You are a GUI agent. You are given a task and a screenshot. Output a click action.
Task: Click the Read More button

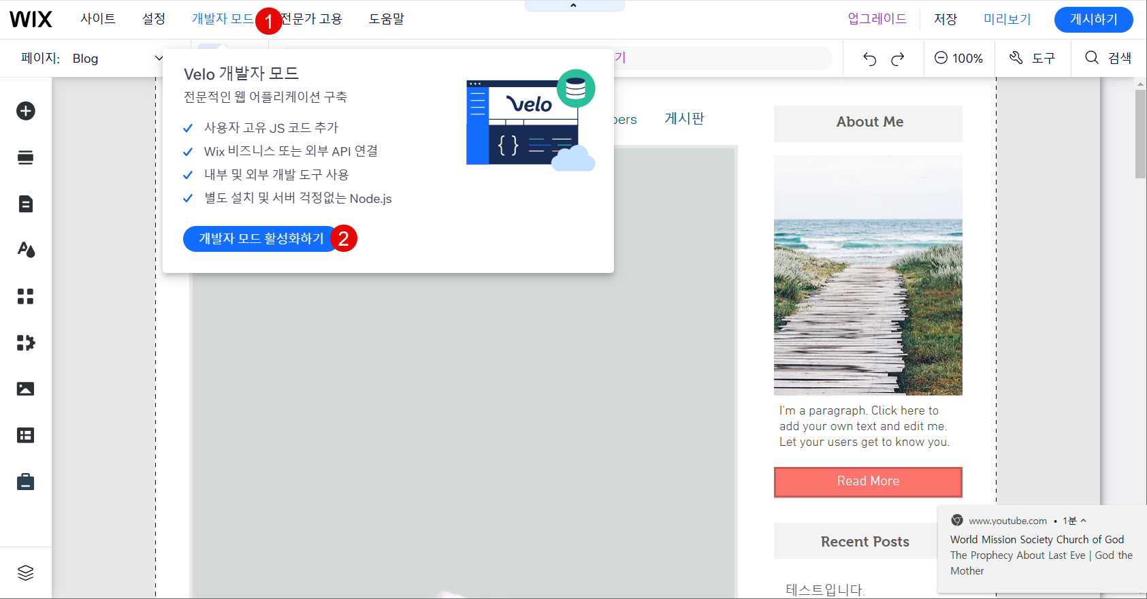[868, 482]
